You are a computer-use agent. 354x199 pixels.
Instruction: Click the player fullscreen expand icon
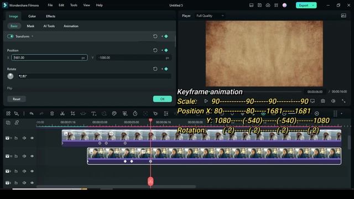[343, 101]
